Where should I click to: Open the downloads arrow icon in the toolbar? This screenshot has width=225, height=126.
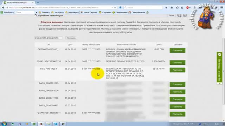(x=120, y=8)
